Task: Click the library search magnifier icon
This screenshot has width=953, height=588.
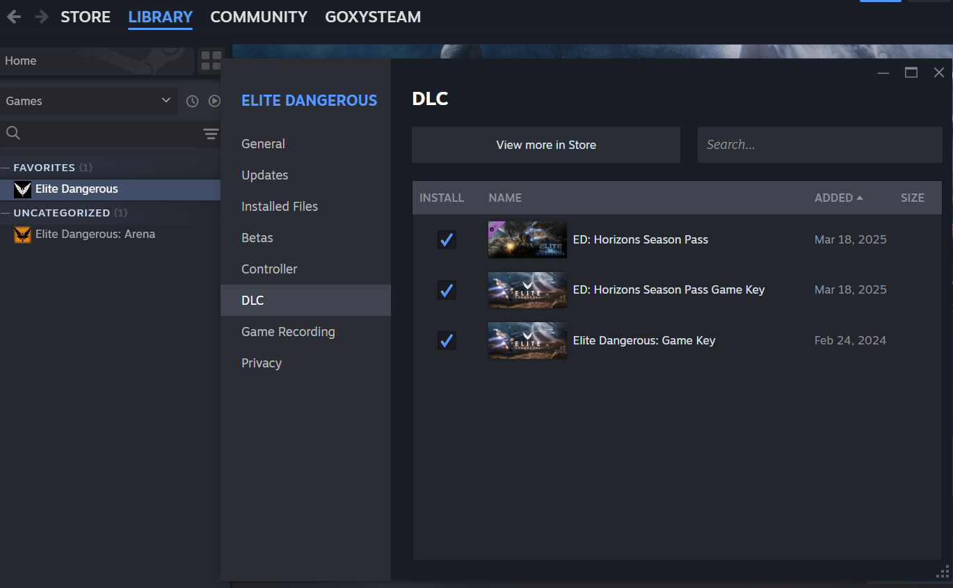Action: (x=13, y=134)
